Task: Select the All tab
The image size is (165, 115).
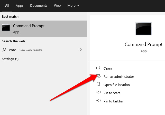Action: tap(7, 5)
